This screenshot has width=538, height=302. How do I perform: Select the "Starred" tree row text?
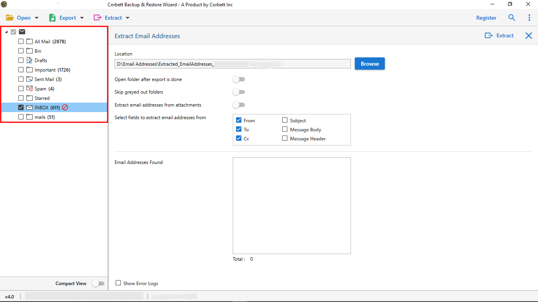tap(42, 98)
